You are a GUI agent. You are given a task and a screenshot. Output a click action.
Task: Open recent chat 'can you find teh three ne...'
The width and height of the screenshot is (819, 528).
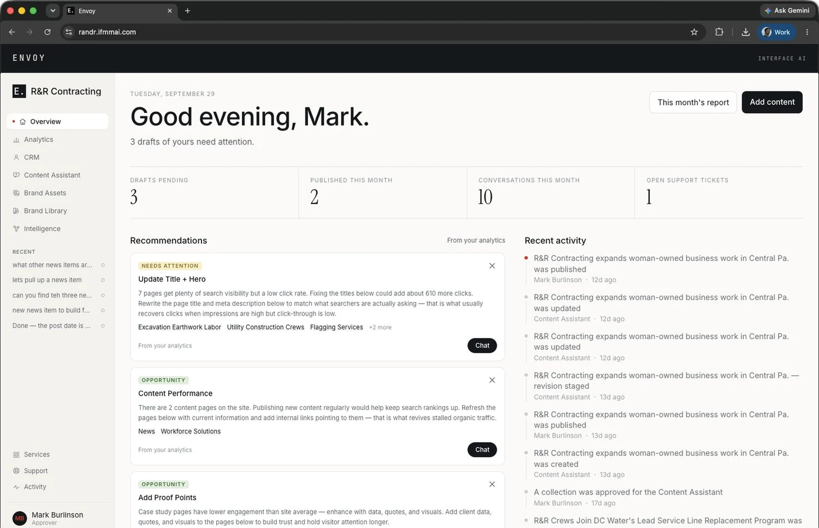(x=52, y=295)
